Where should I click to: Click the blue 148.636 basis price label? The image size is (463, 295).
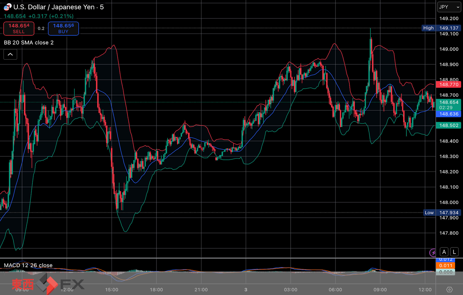click(448, 114)
